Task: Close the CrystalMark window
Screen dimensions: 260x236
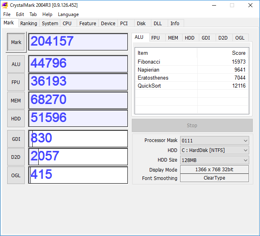Action: pyautogui.click(x=250, y=5)
